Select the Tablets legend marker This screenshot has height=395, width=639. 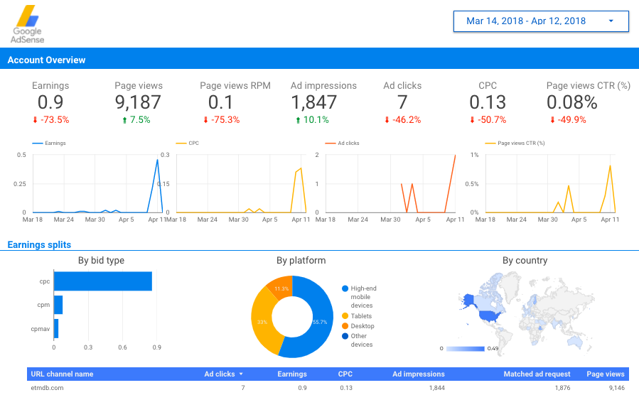pyautogui.click(x=345, y=316)
